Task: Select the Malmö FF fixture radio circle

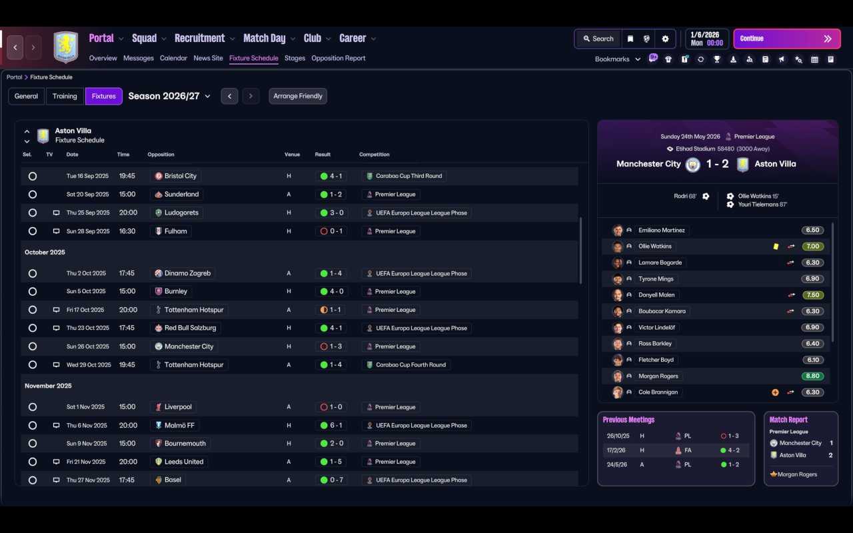Action: 33,425
